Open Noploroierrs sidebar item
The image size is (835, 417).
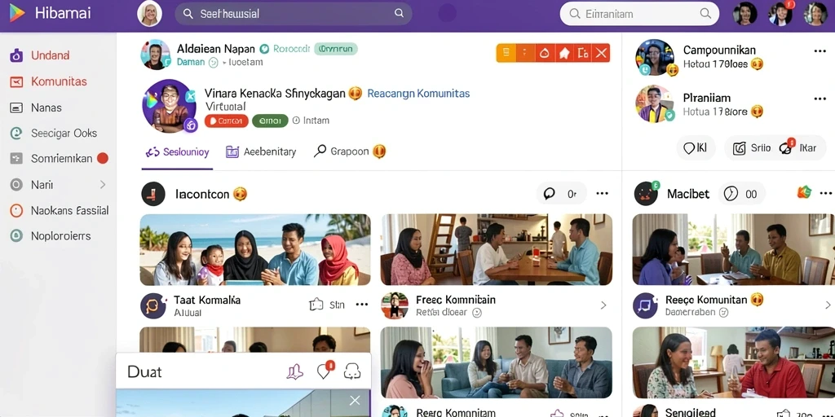tap(60, 235)
